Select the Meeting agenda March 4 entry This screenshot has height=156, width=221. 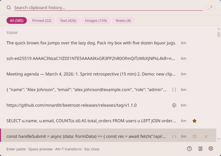pos(91,74)
